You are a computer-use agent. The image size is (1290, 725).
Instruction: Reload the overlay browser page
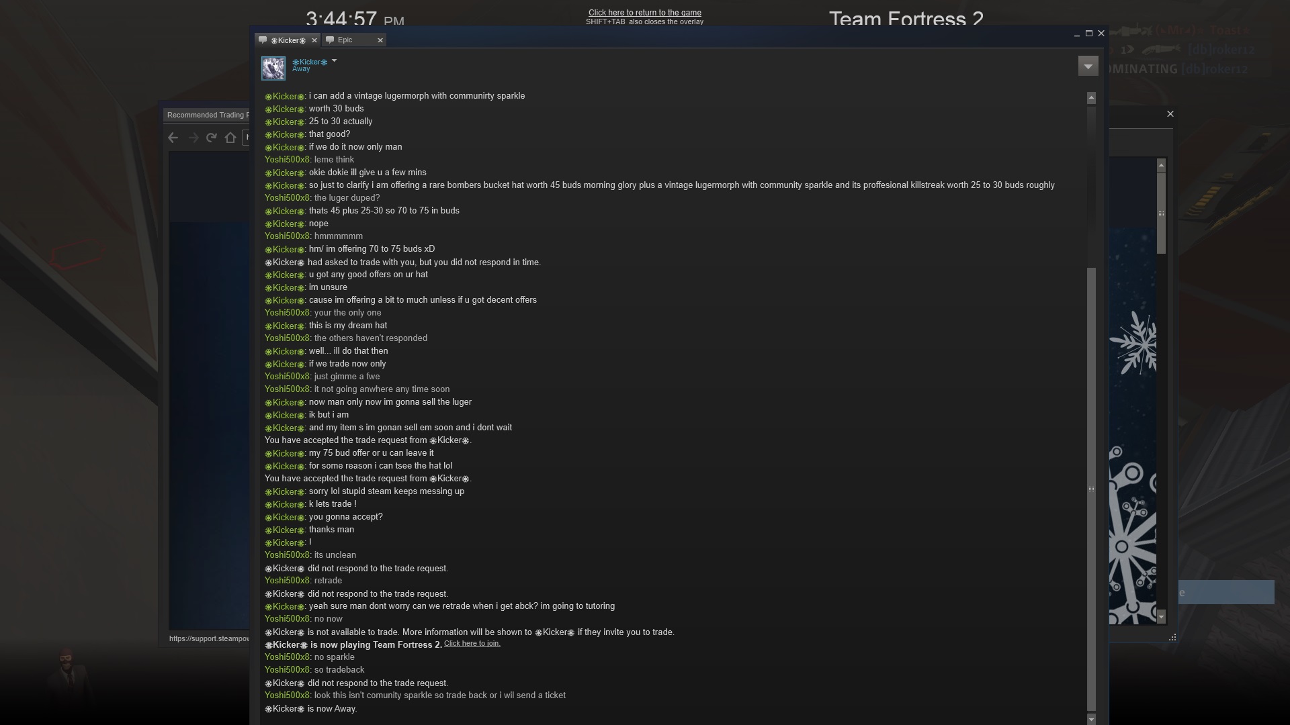(x=212, y=138)
